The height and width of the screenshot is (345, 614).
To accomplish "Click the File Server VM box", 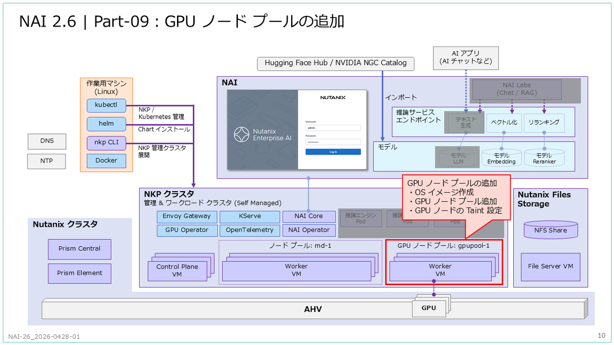I will (x=551, y=266).
